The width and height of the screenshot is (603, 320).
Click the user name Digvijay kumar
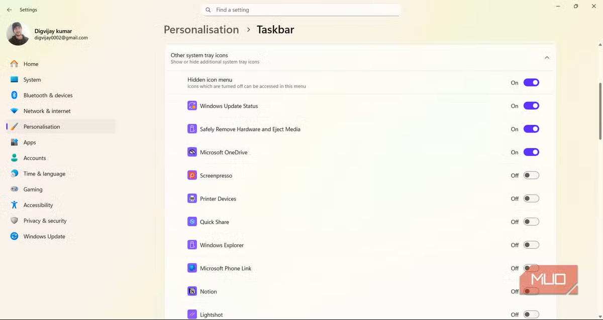(x=53, y=31)
